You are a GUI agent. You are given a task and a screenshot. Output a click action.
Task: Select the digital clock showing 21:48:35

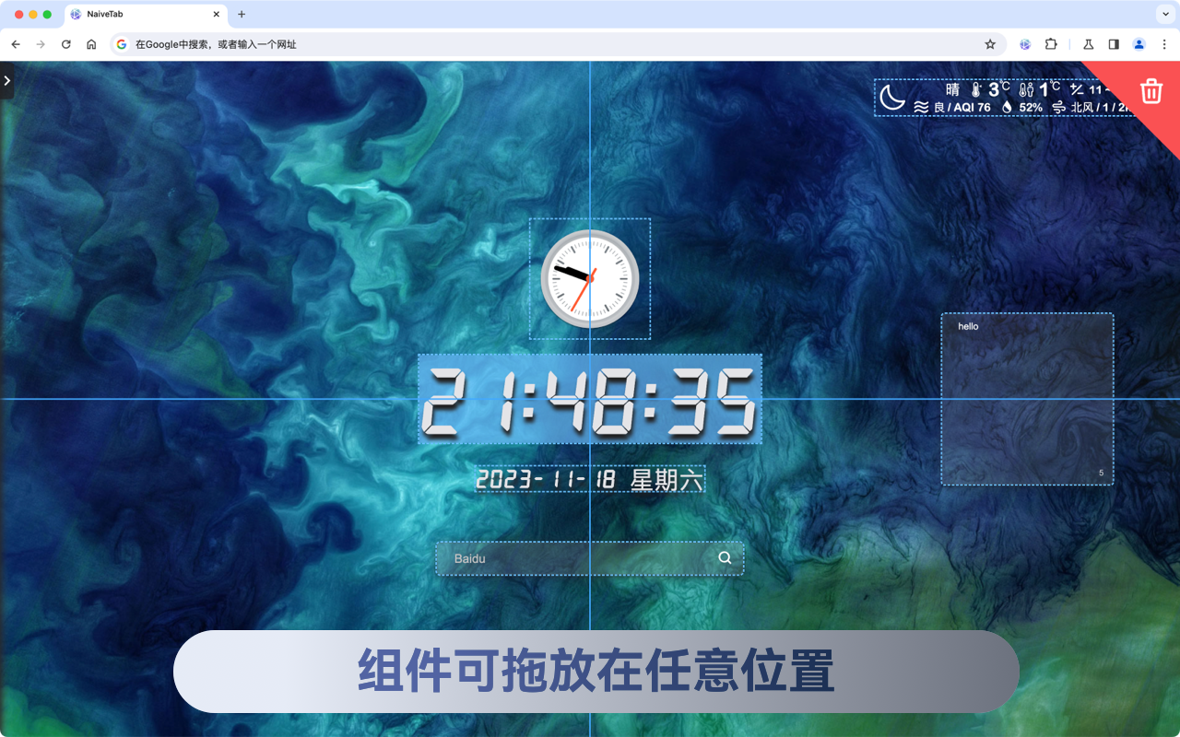tap(589, 400)
